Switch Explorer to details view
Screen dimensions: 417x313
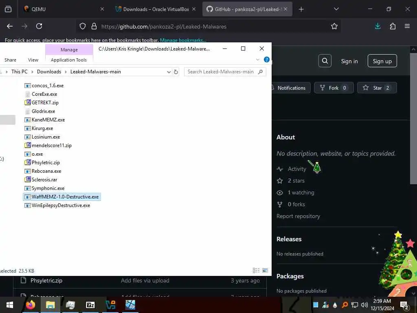[256, 271]
